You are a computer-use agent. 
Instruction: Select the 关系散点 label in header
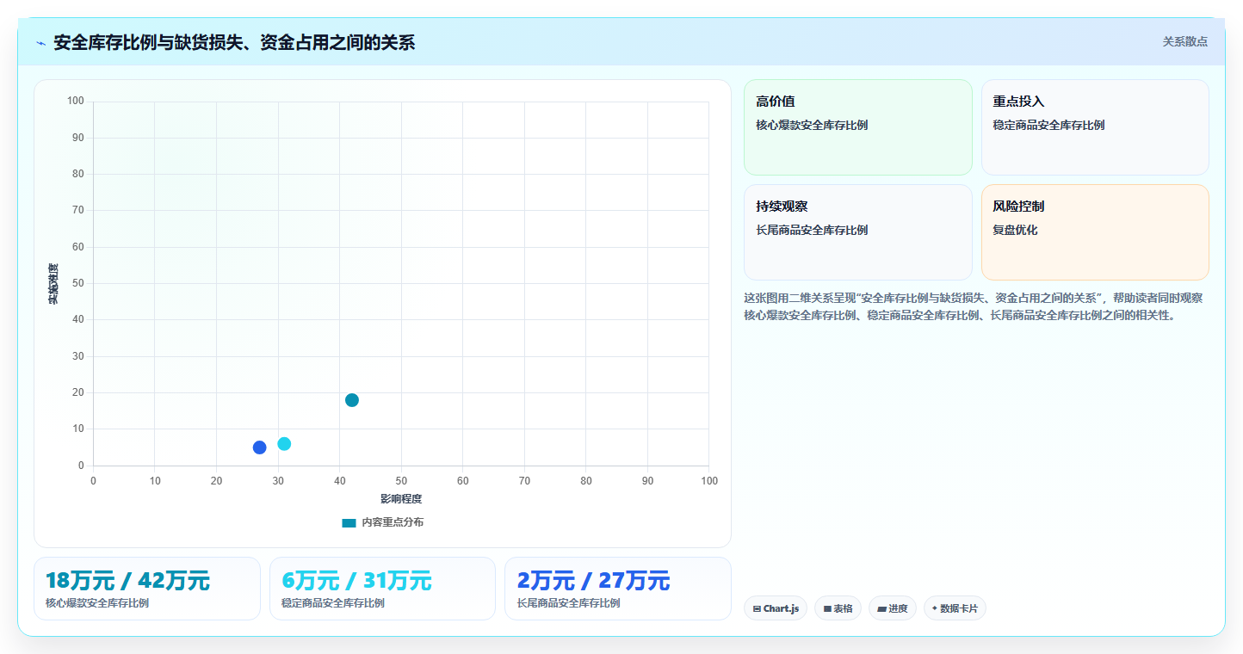pyautogui.click(x=1185, y=41)
